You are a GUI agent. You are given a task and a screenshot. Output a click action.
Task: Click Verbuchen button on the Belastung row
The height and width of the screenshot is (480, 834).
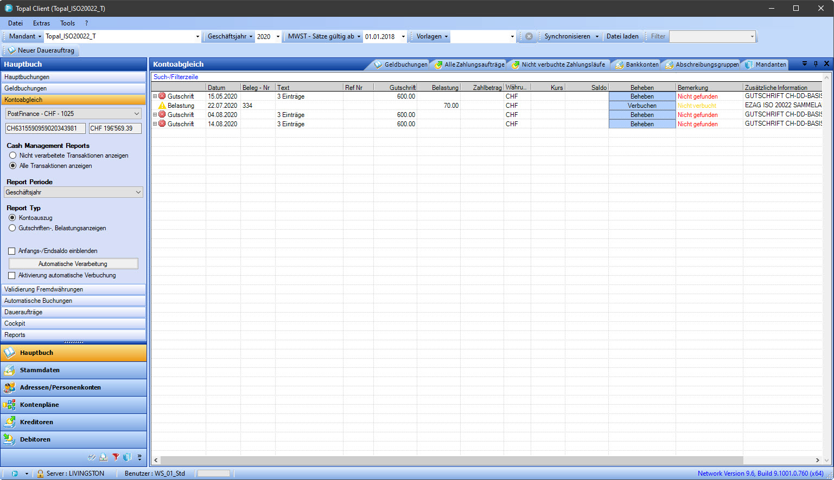642,106
